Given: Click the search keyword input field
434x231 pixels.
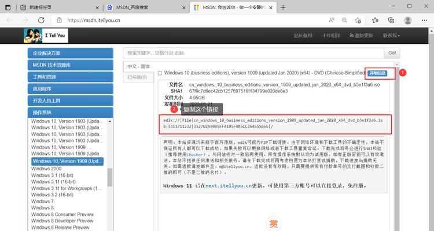Looking at the screenshot, I should click(253, 53).
